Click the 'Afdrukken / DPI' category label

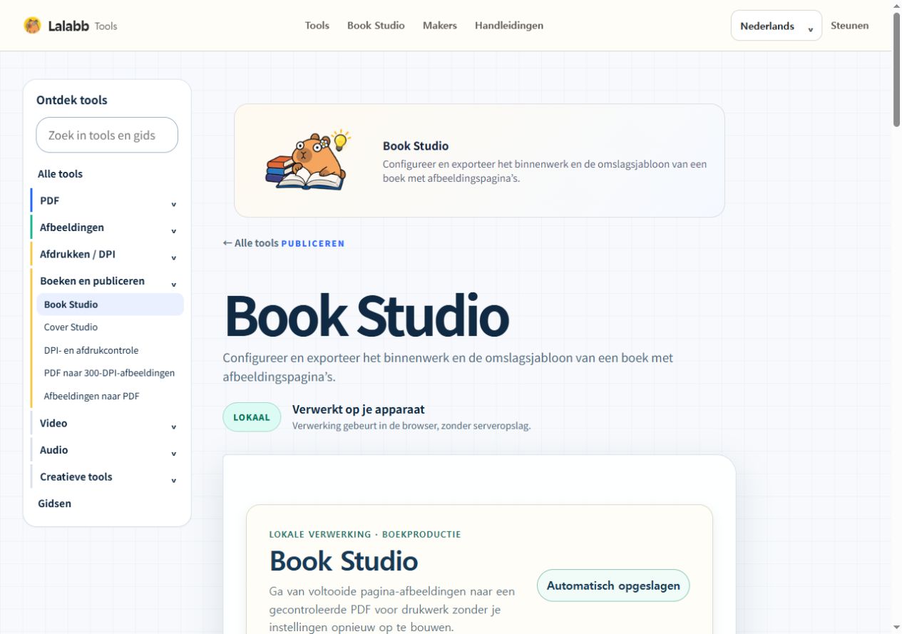click(x=78, y=254)
